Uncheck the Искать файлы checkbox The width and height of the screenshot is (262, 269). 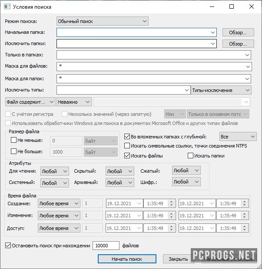(127, 156)
